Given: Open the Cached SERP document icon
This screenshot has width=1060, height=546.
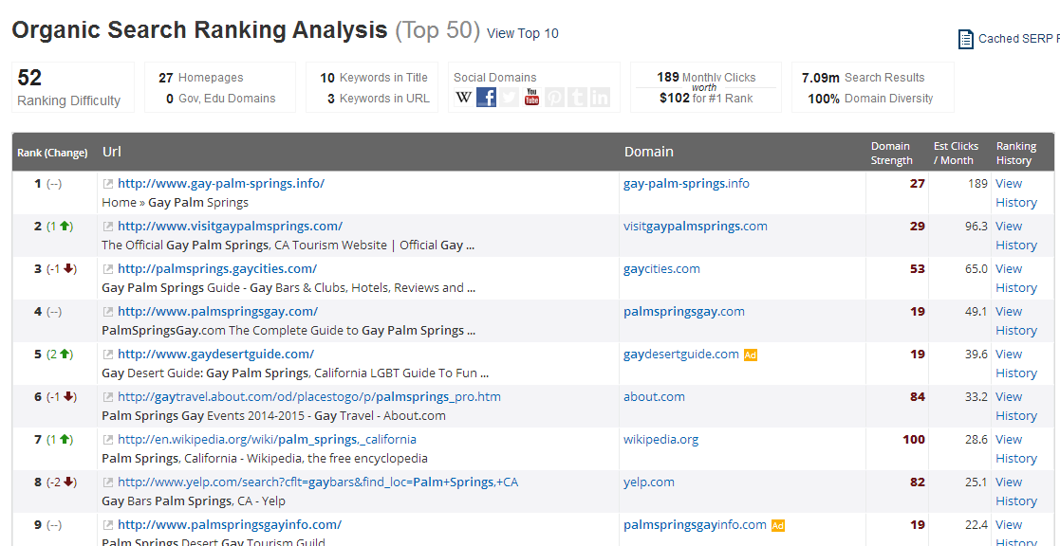Looking at the screenshot, I should tap(965, 39).
